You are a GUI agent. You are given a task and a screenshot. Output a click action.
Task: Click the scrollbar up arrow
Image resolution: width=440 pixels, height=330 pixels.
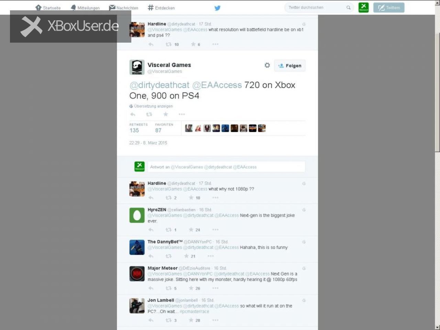pyautogui.click(x=437, y=3)
